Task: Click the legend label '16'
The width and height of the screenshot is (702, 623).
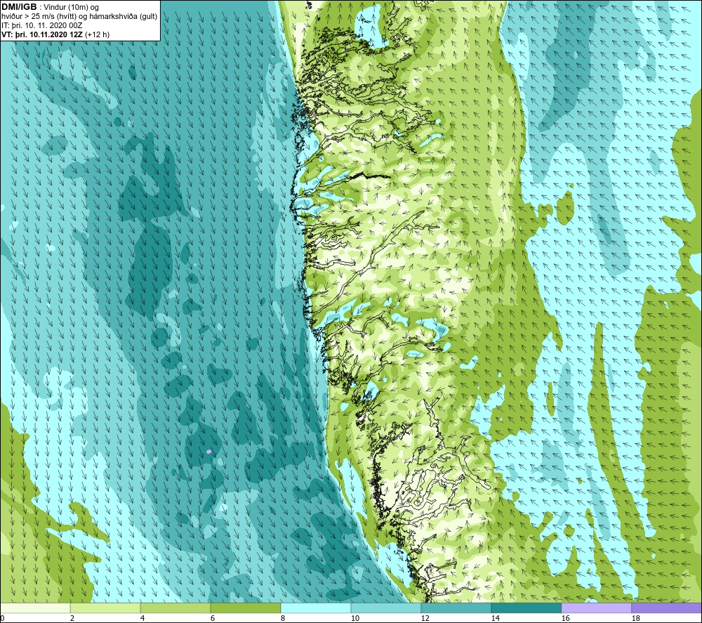Action: 566,619
